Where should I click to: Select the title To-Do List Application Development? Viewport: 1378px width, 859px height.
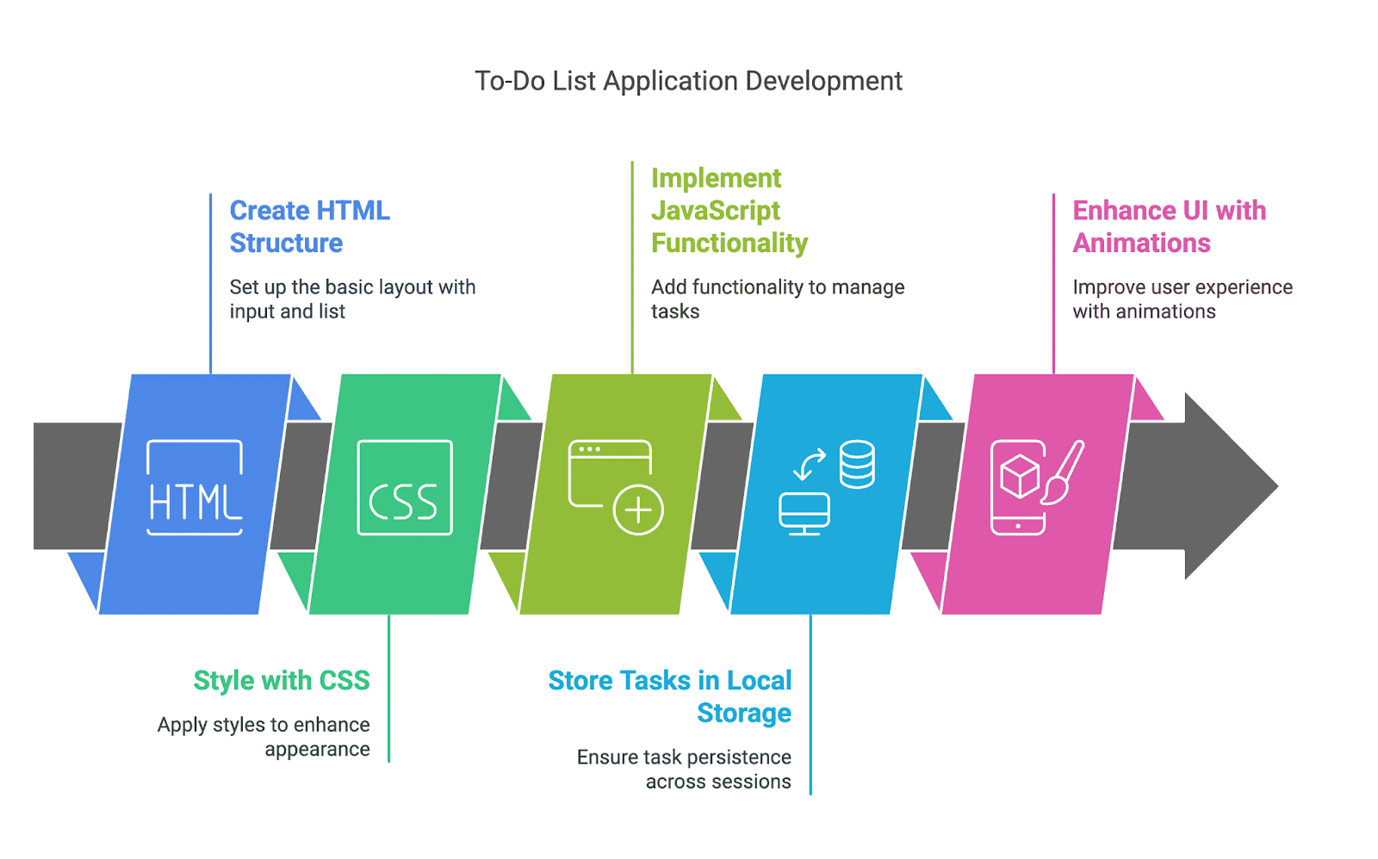(x=688, y=81)
